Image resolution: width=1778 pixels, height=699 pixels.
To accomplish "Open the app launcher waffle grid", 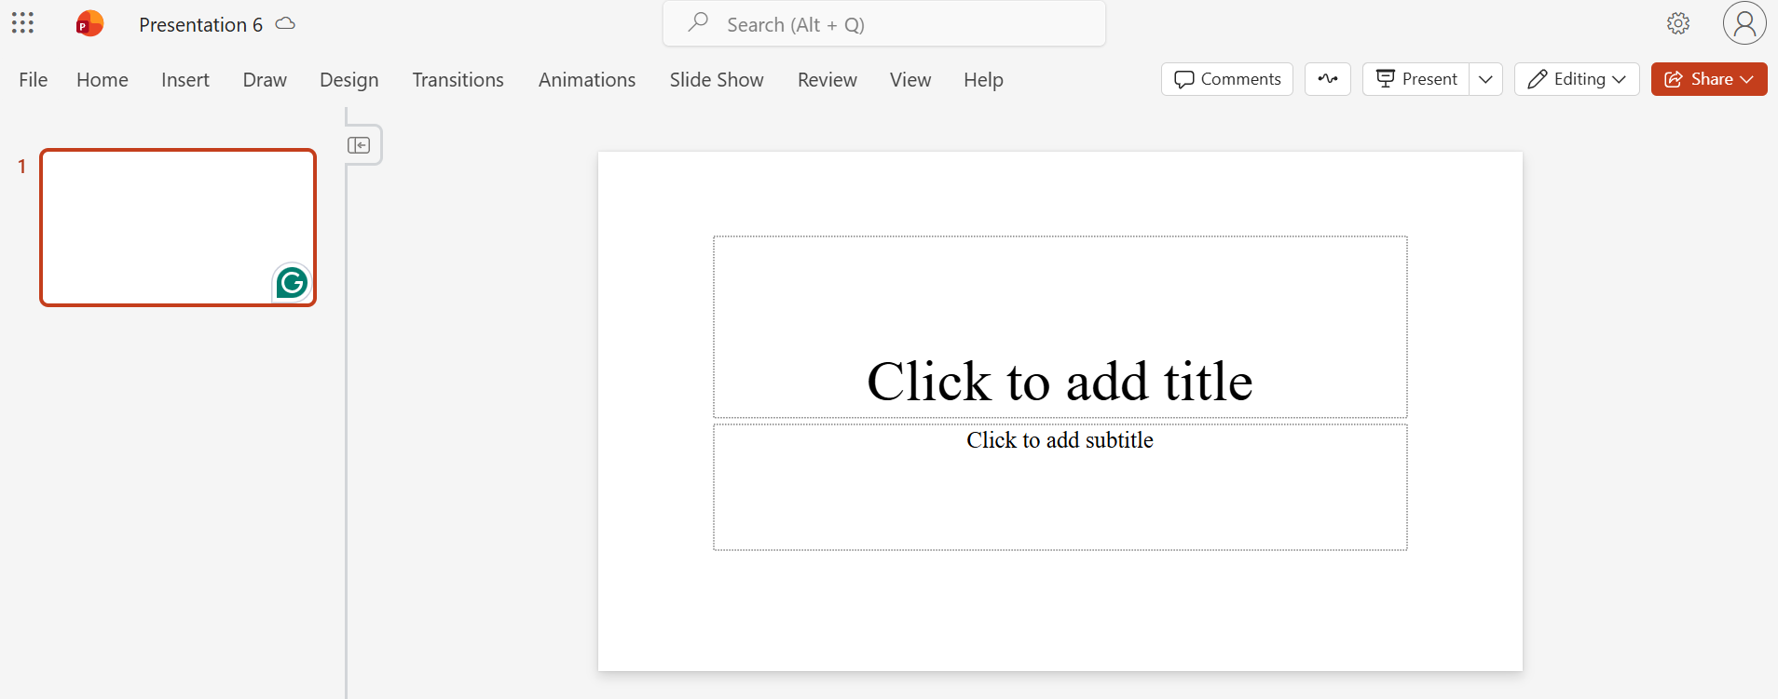I will click(22, 23).
